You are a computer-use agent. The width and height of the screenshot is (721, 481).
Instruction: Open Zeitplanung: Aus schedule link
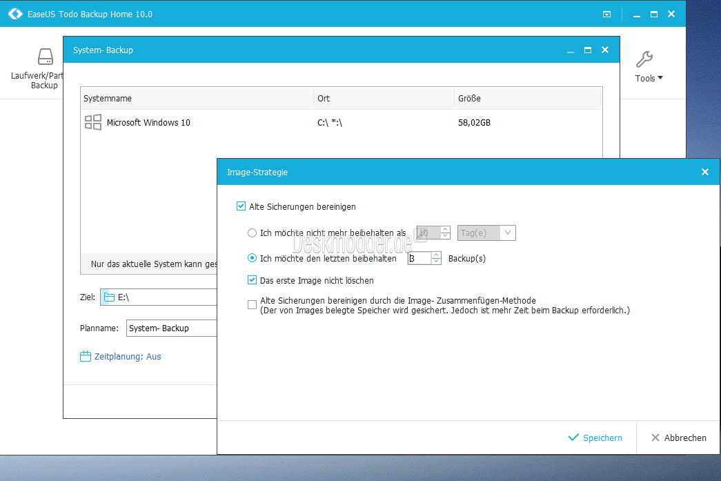(128, 356)
